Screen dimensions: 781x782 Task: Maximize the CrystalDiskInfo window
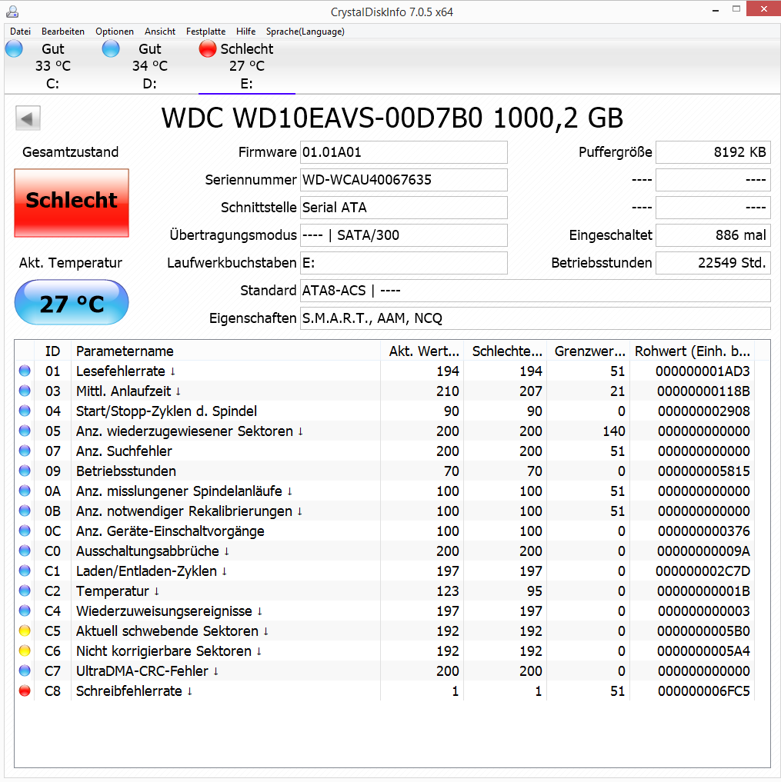coord(736,9)
